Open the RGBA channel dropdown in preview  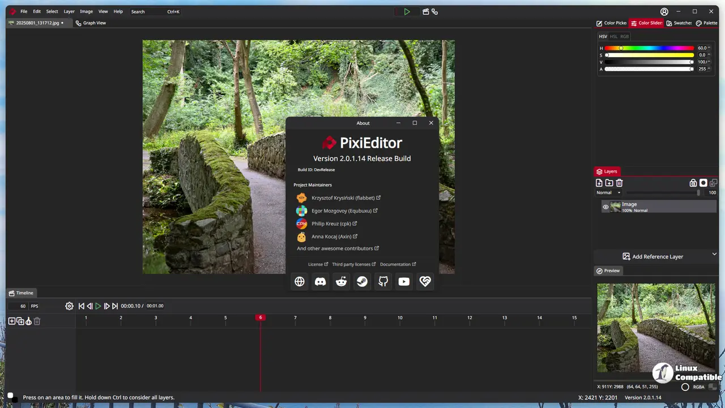[x=698, y=387]
